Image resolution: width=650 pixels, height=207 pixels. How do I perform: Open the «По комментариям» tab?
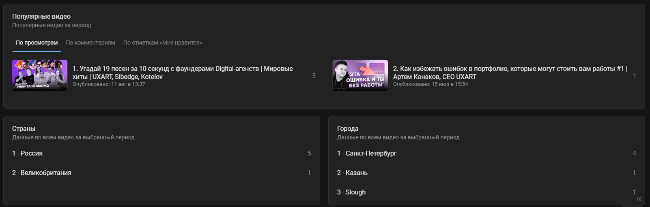[x=90, y=43]
